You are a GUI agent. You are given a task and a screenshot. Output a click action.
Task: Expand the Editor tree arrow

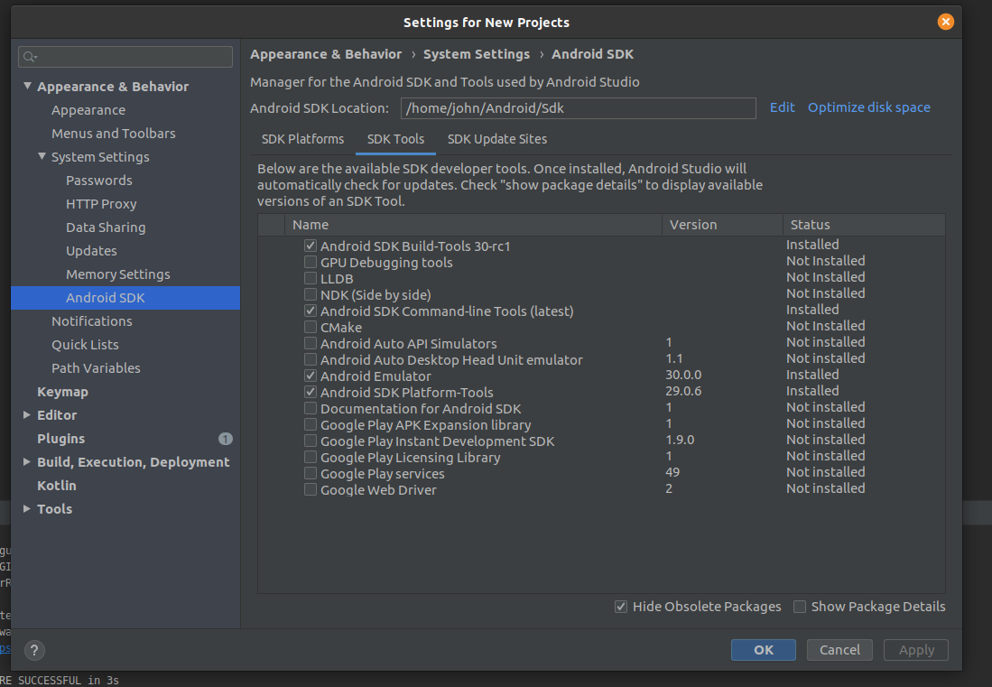(26, 415)
